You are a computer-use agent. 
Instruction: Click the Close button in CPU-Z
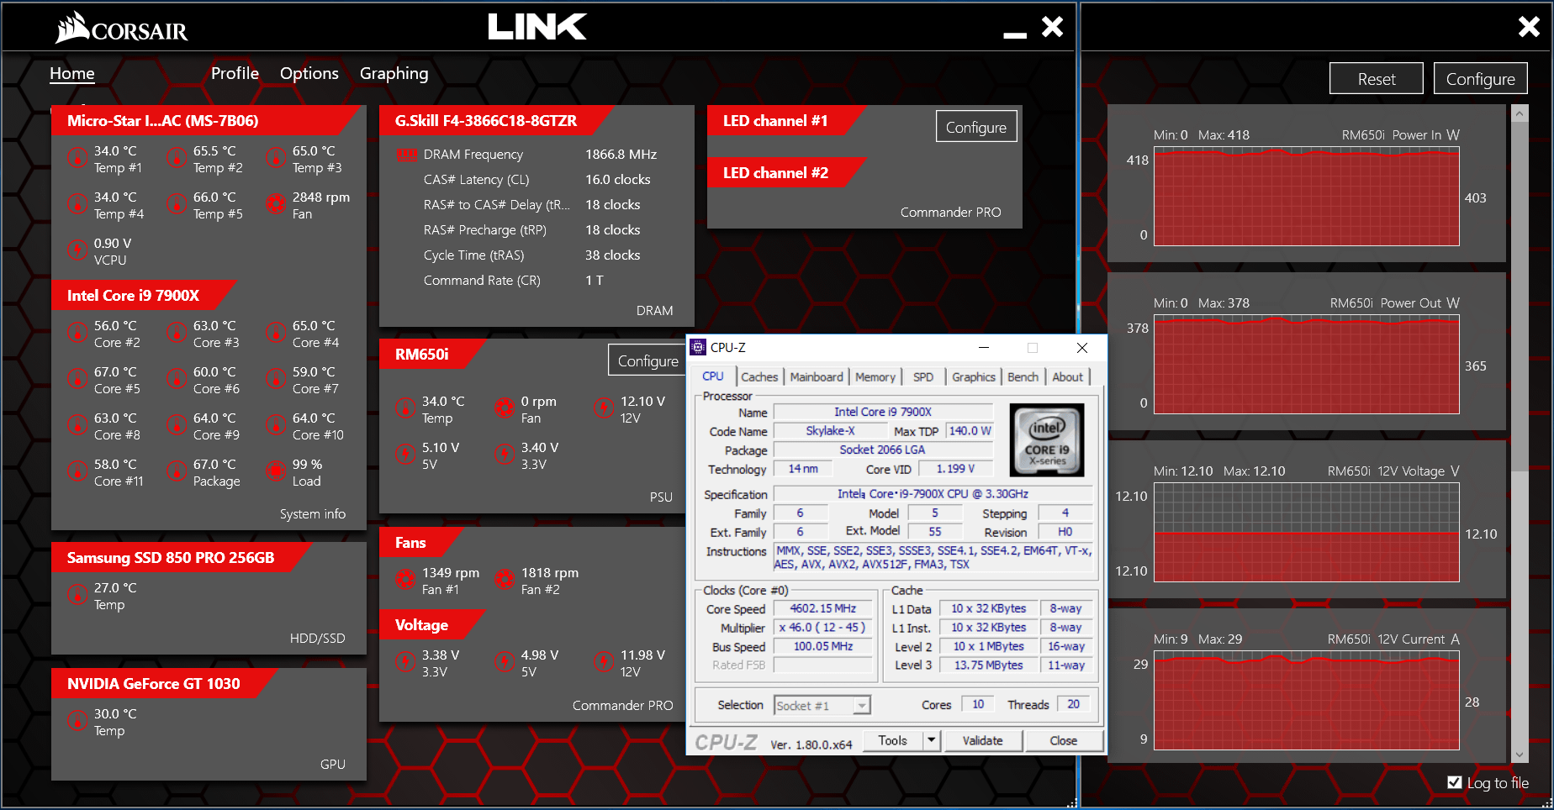tap(1064, 740)
